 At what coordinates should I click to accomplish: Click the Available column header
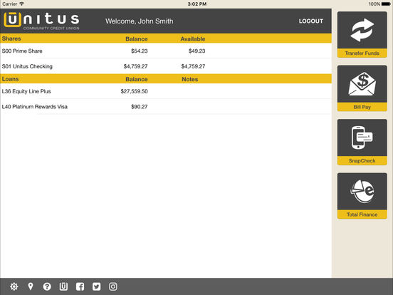[193, 39]
